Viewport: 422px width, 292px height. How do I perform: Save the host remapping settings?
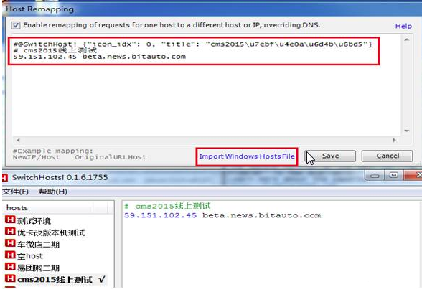330,156
